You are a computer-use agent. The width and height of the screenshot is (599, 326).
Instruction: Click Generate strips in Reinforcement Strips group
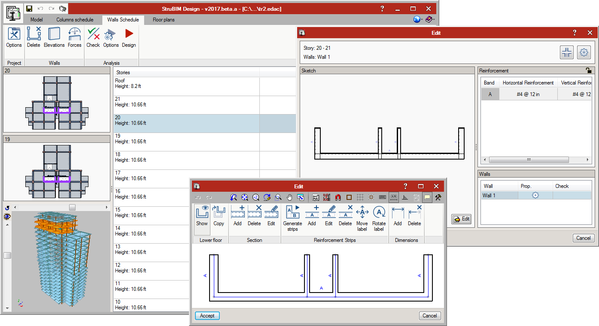[292, 219]
